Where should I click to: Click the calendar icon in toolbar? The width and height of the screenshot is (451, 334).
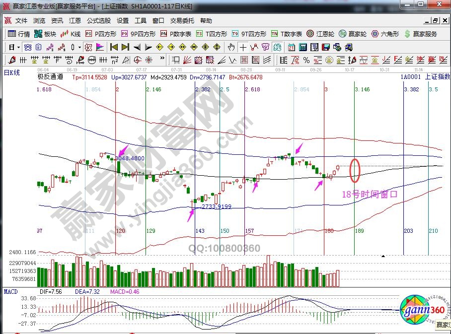coord(290,47)
